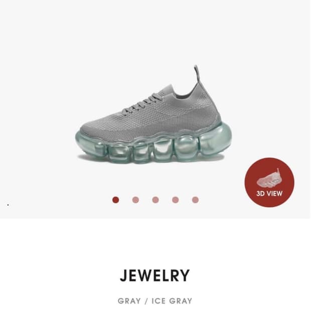Show the fourth product photo via dot
The image size is (311, 311).
click(176, 200)
